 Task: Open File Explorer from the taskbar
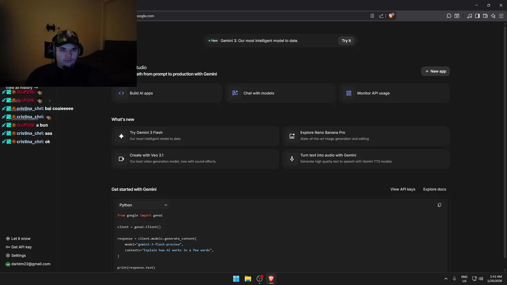click(x=248, y=279)
